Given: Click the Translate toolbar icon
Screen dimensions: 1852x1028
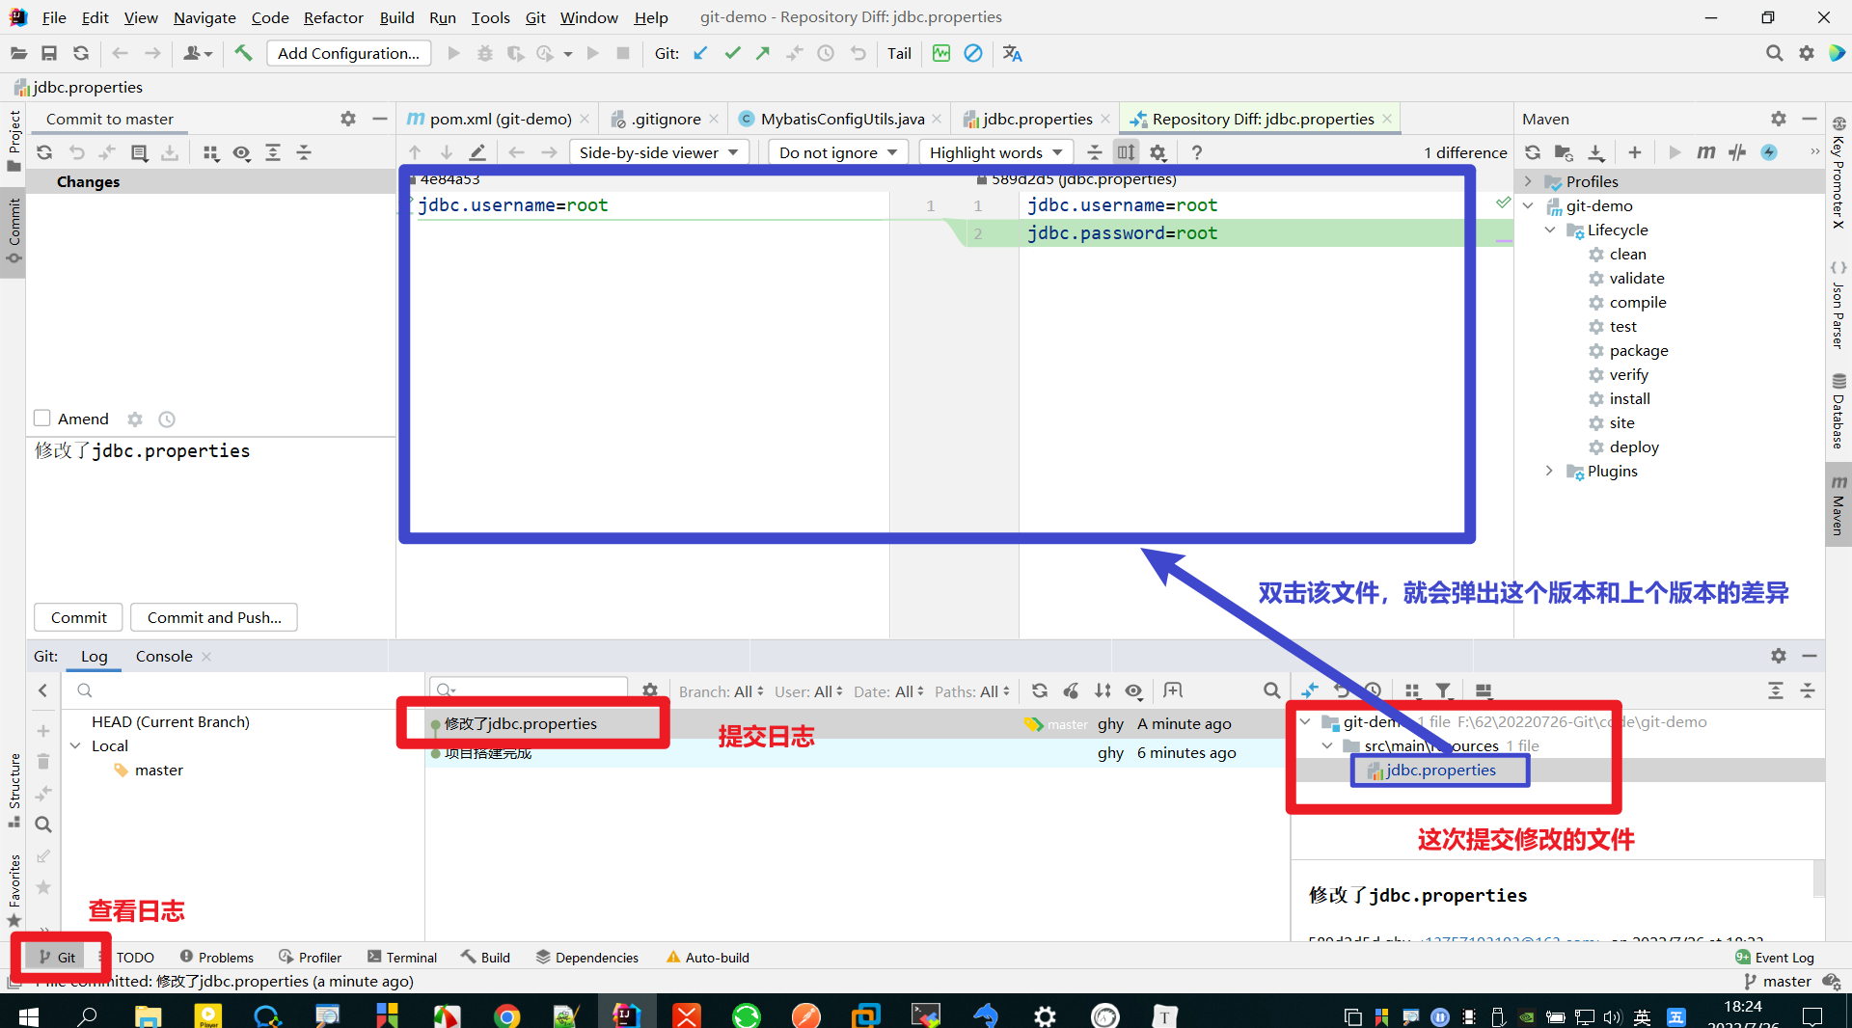Looking at the screenshot, I should tap(1012, 54).
